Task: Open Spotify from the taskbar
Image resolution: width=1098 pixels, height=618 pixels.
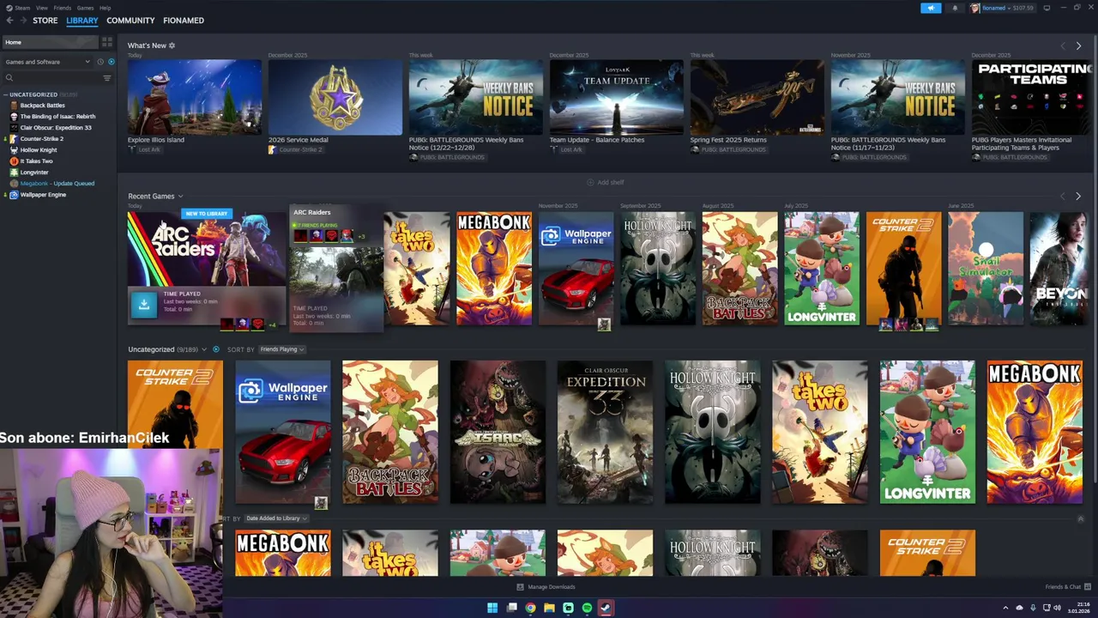Action: [587, 608]
